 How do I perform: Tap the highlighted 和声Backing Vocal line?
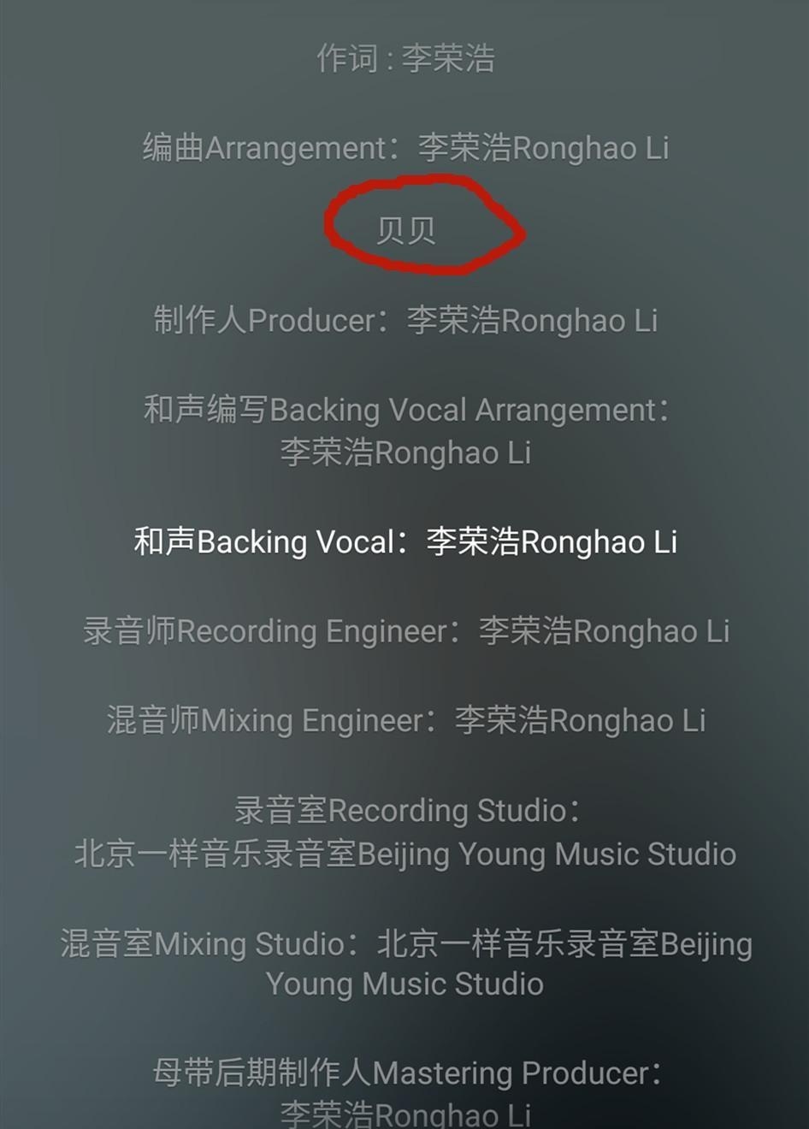(x=405, y=542)
